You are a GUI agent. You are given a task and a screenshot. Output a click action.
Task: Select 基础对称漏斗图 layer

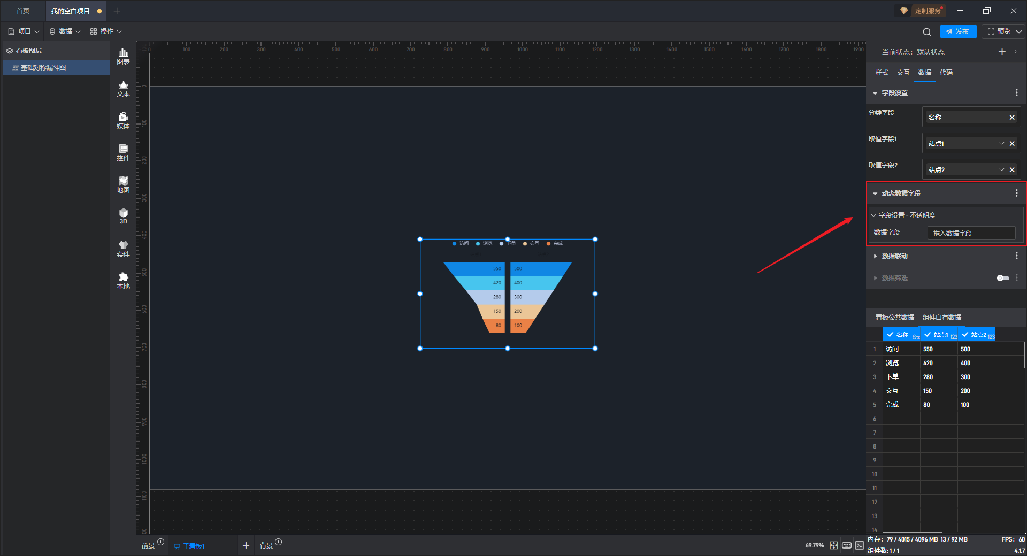56,68
